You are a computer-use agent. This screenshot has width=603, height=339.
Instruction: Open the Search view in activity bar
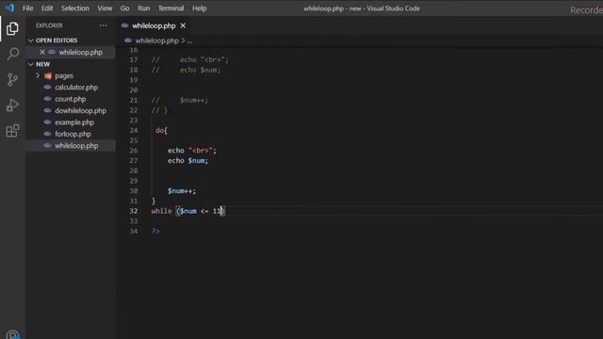click(12, 54)
